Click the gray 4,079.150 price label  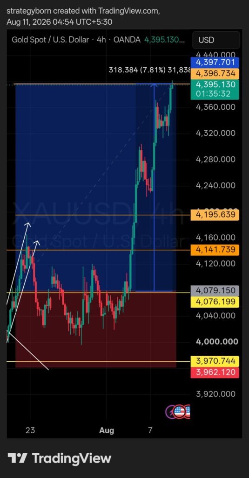[x=215, y=291]
